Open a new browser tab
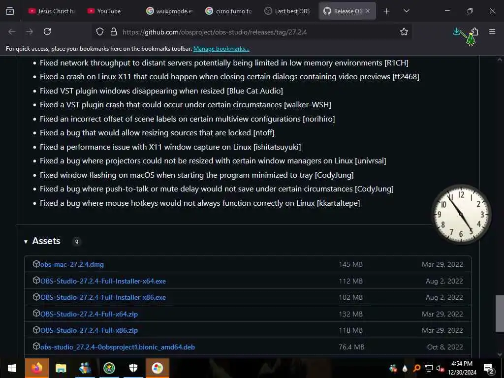 tap(387, 11)
